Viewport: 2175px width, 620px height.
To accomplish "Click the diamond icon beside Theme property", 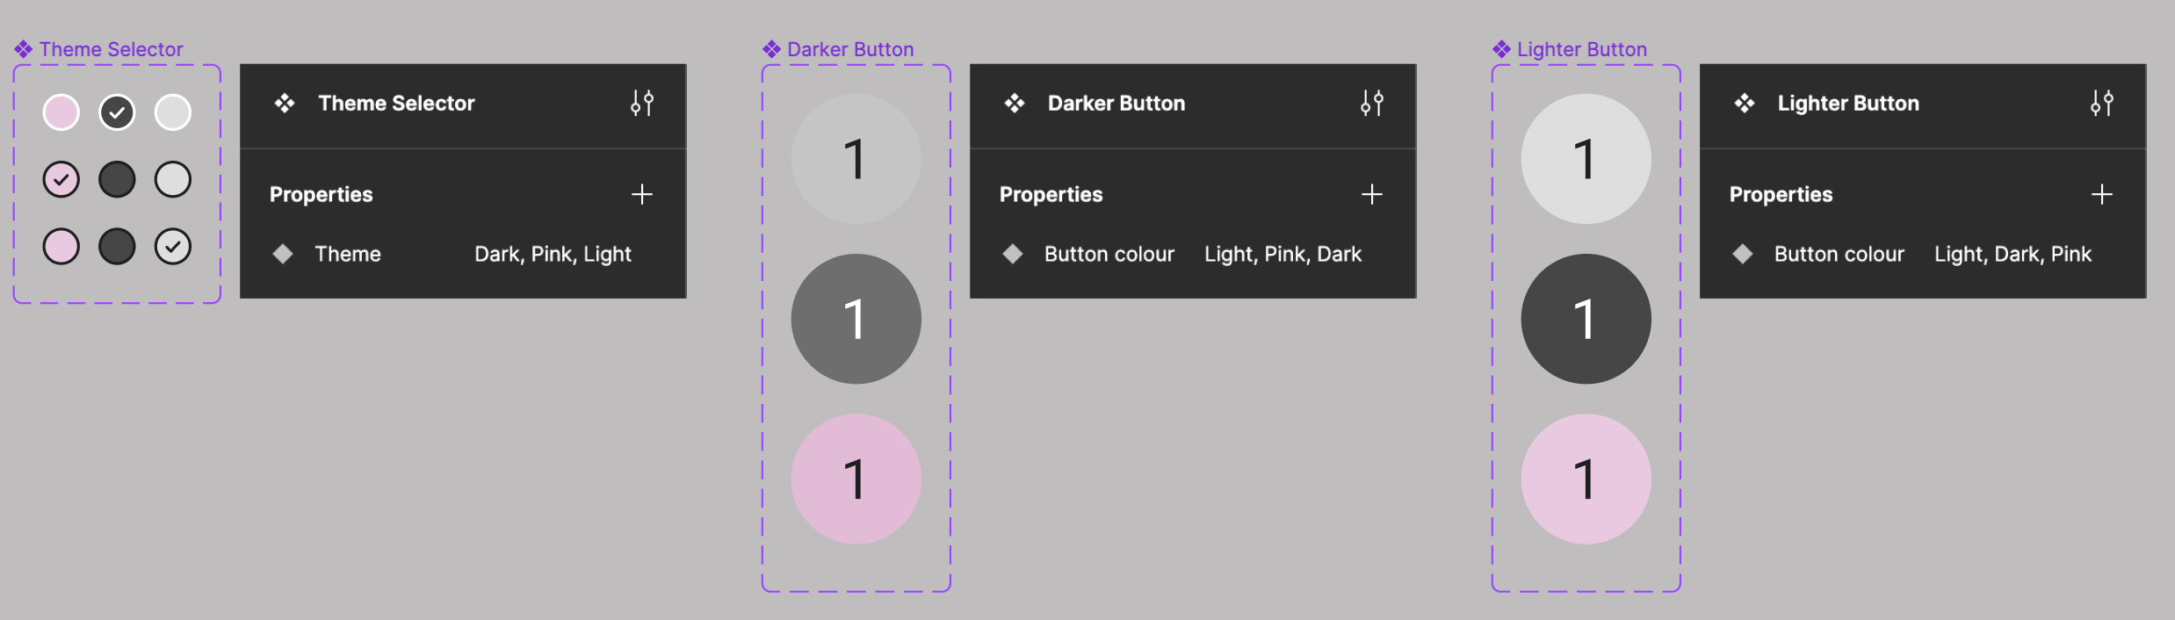I will point(283,254).
